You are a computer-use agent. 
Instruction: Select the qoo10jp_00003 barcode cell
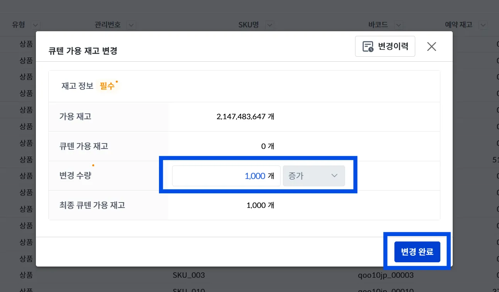[x=386, y=275]
